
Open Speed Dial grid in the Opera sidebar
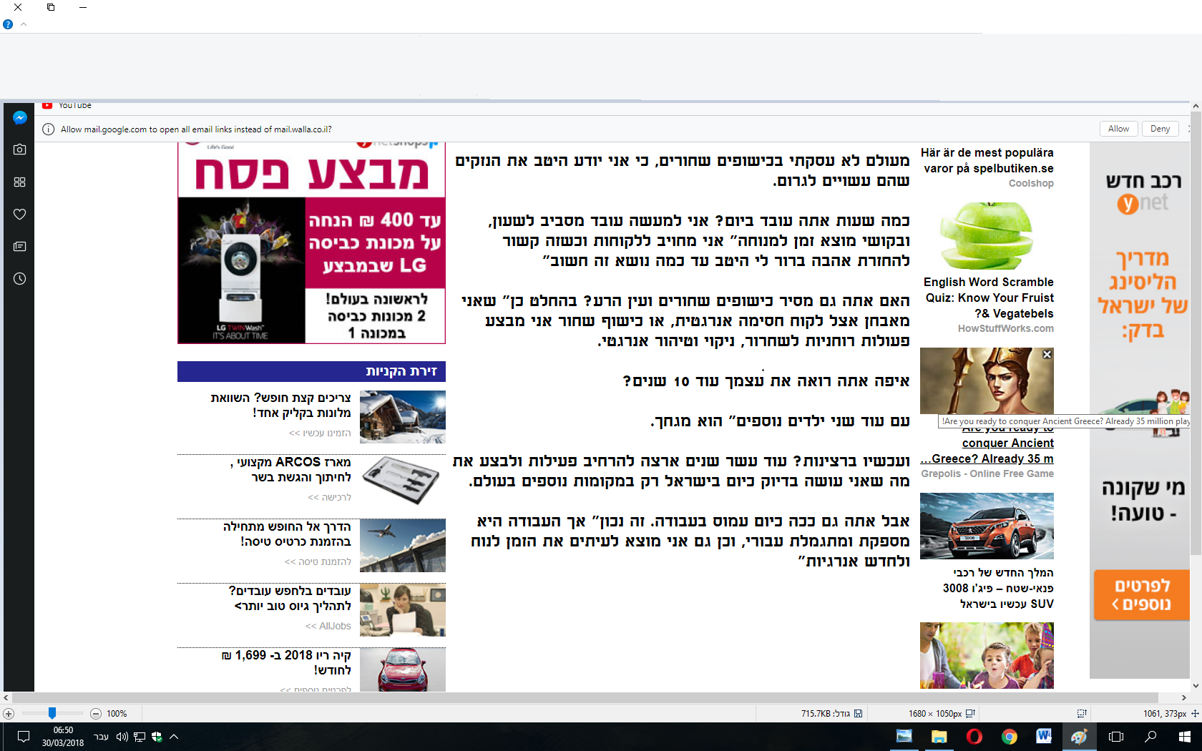coord(20,182)
